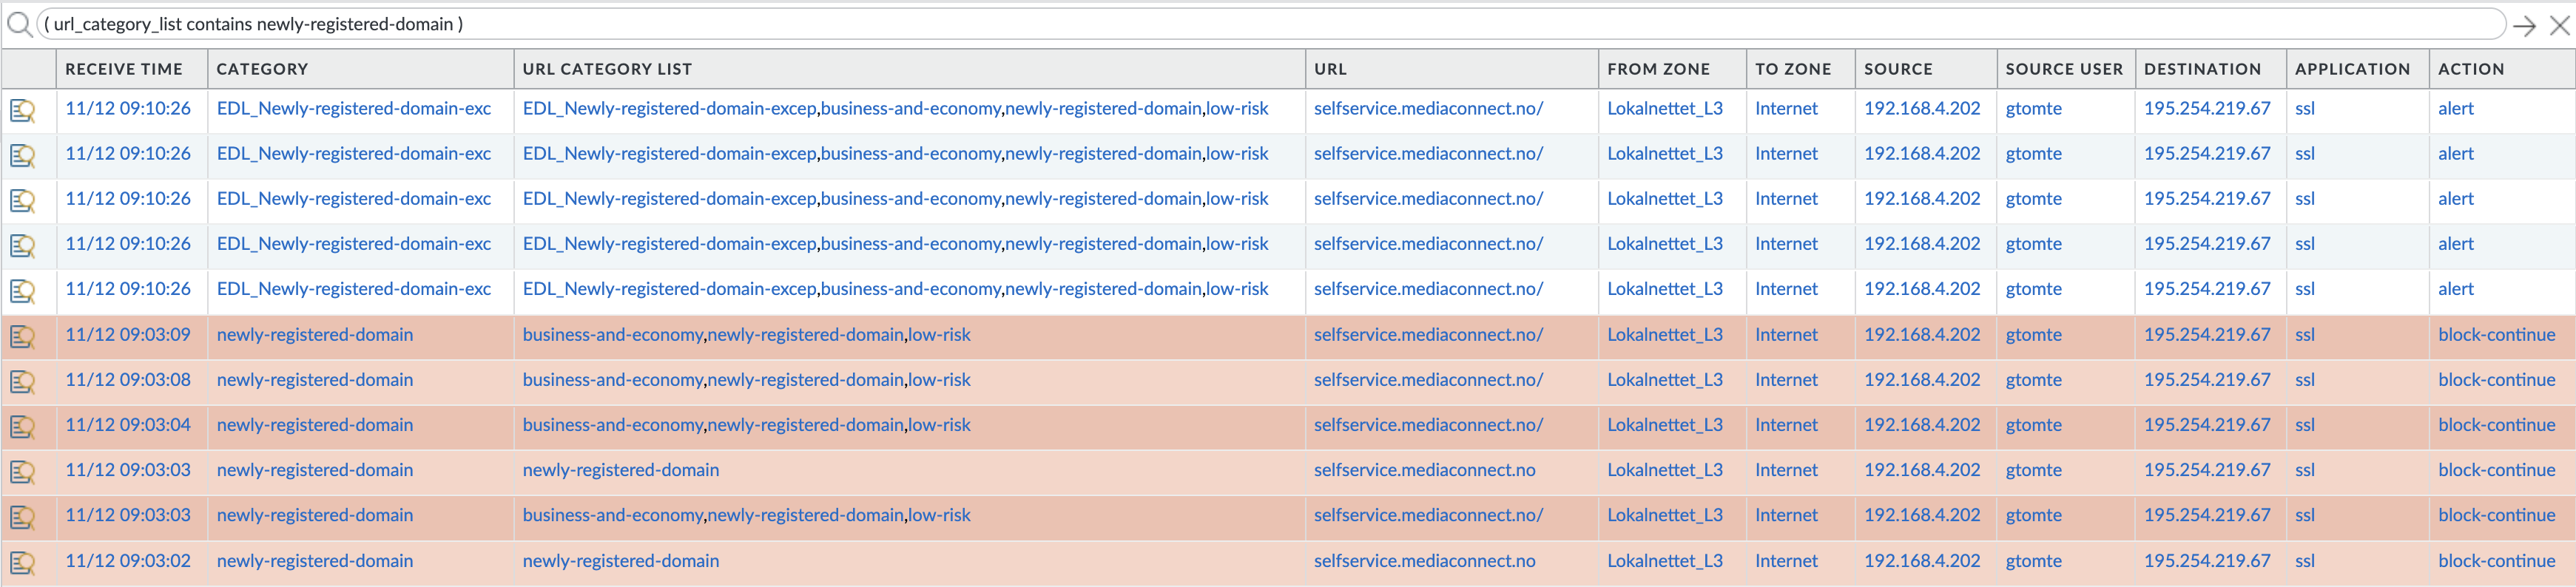
Task: Click source IP 192.168.4.202 in first row
Action: [1921, 109]
